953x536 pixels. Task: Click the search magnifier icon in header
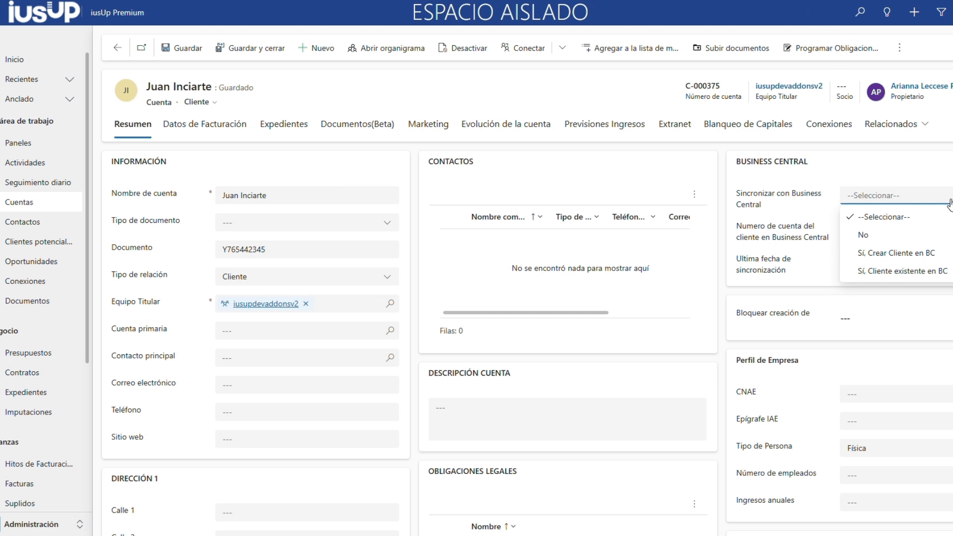click(860, 12)
